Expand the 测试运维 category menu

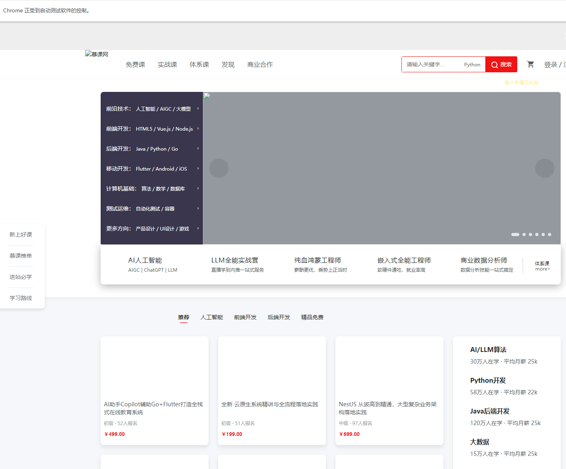[x=152, y=209]
